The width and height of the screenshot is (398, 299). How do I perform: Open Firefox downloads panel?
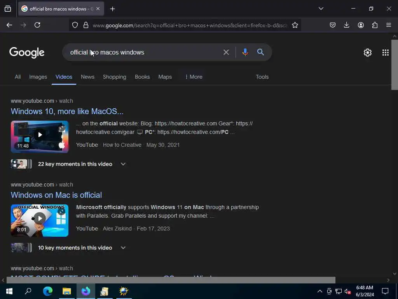coord(346,25)
